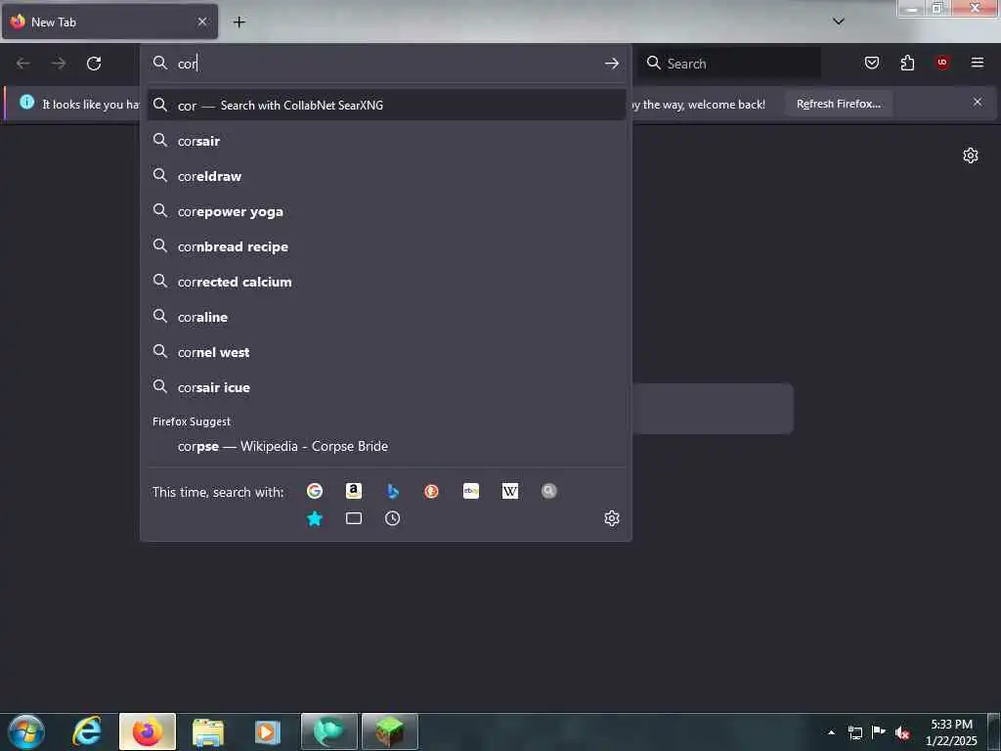Image resolution: width=1001 pixels, height=751 pixels.
Task: Search in open Tabs icon
Action: click(353, 518)
